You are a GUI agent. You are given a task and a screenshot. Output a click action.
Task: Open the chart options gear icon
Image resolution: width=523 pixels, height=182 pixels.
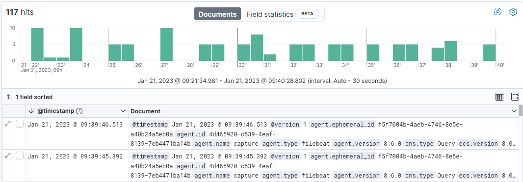[513, 12]
